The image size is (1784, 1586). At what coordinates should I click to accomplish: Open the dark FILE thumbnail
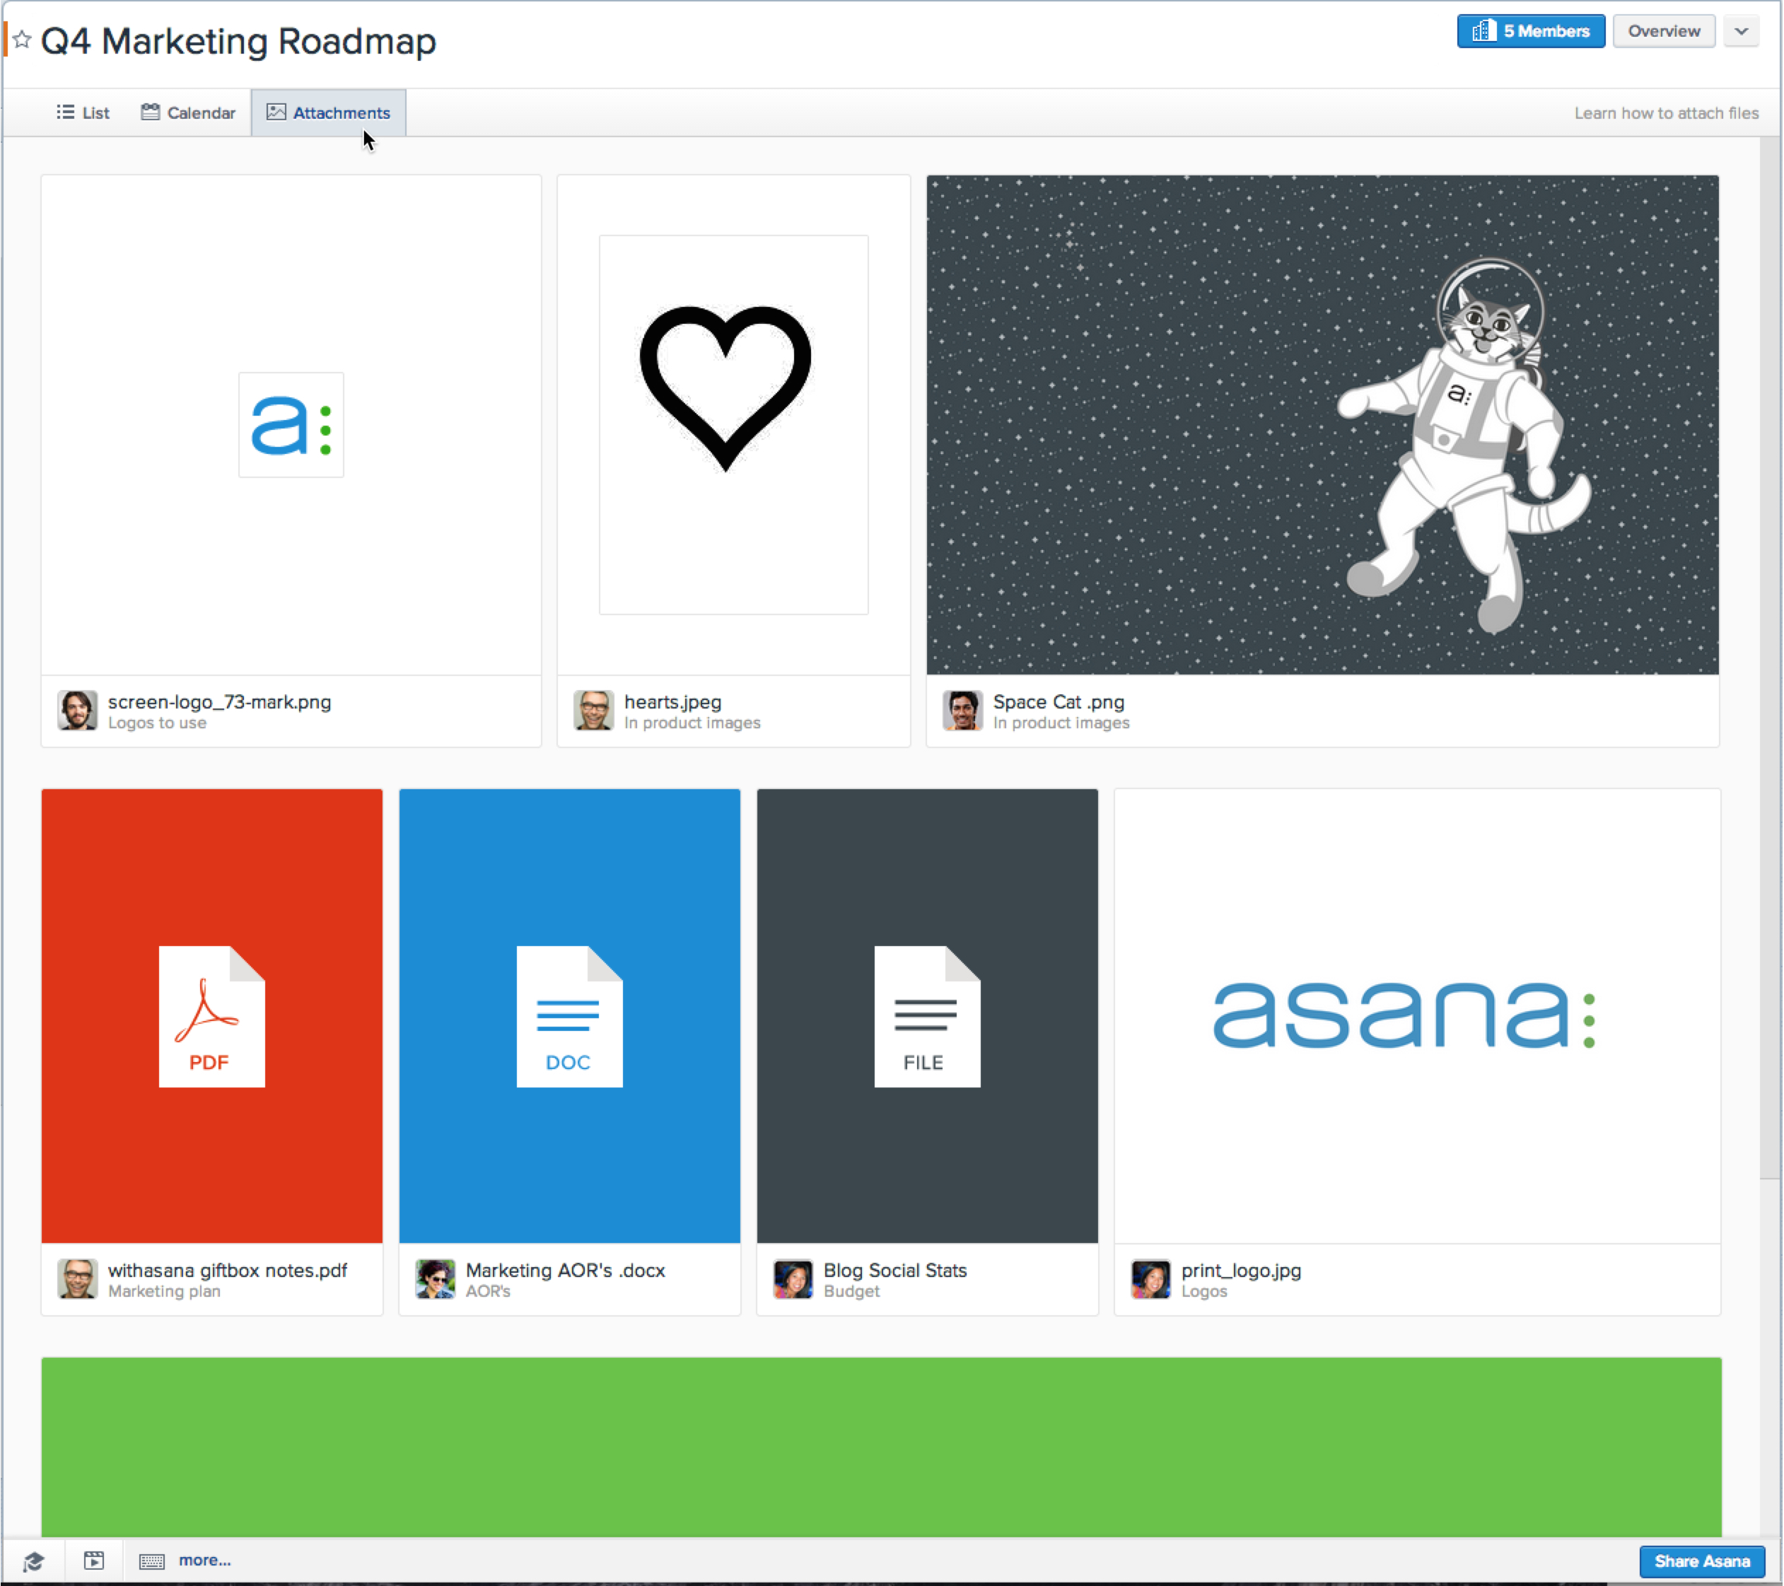[927, 1015]
